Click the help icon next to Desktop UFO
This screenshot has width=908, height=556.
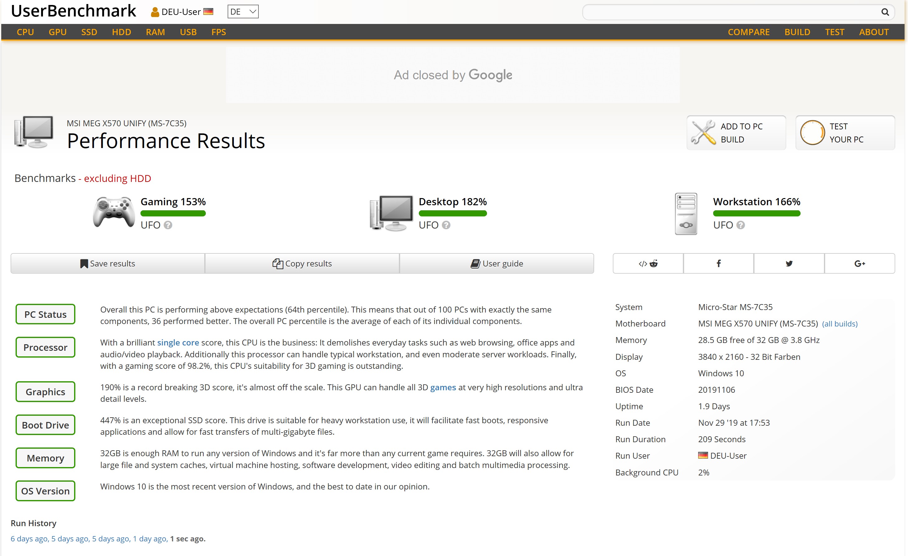(446, 225)
